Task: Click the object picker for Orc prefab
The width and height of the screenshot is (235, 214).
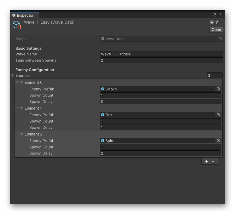Action: 218,115
